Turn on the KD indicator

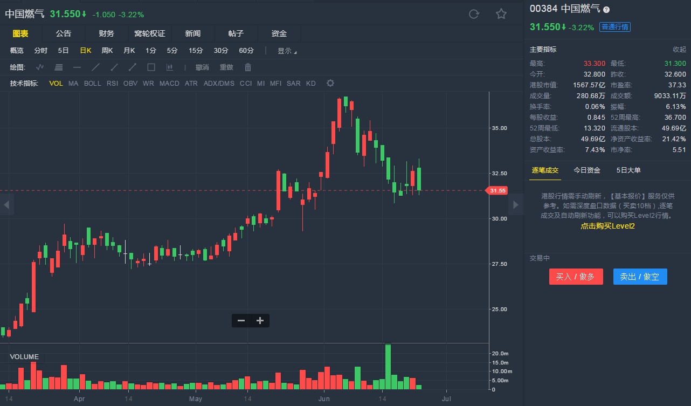coord(311,84)
